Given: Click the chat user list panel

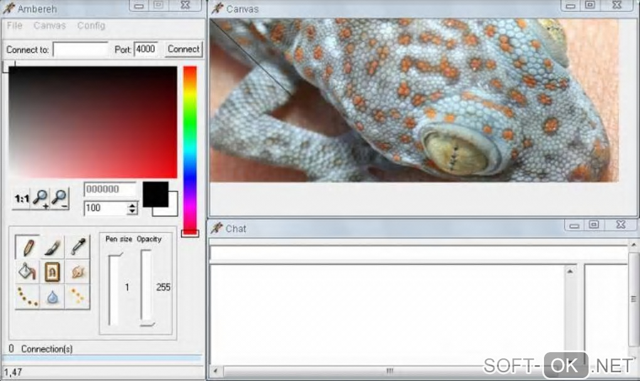Looking at the screenshot, I should (605, 314).
